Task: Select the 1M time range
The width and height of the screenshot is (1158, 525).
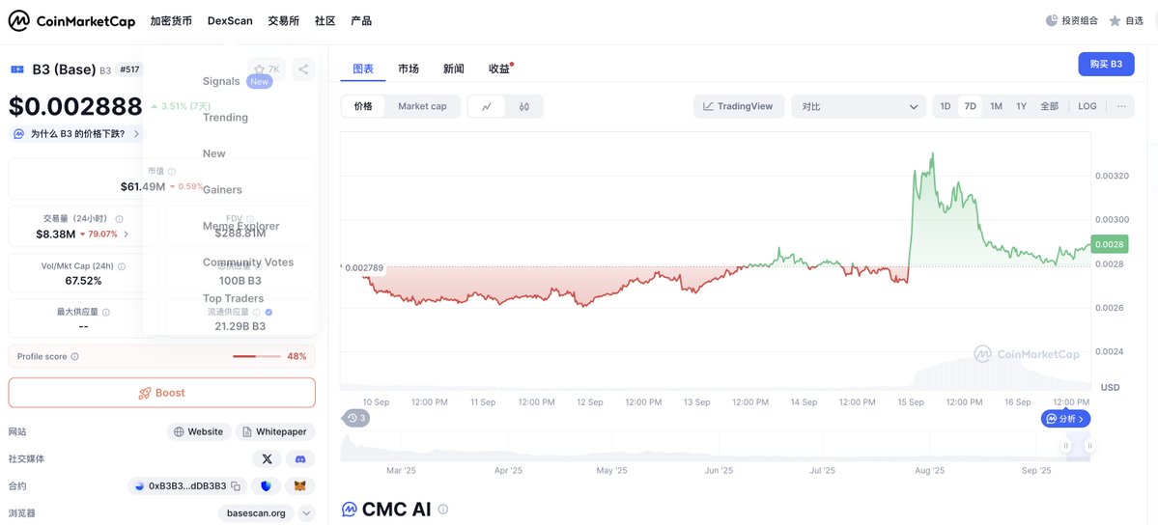Action: tap(997, 106)
